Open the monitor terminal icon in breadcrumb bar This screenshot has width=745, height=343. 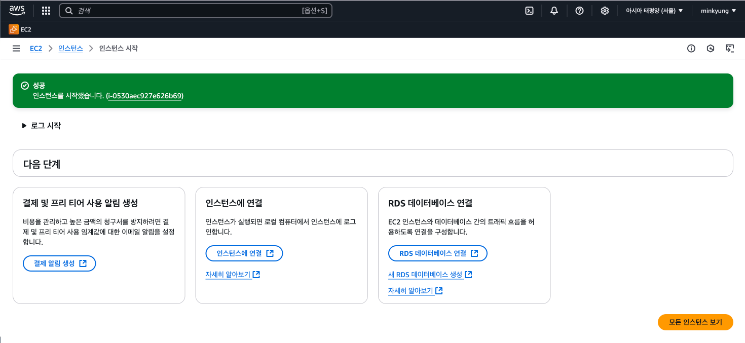(x=730, y=49)
